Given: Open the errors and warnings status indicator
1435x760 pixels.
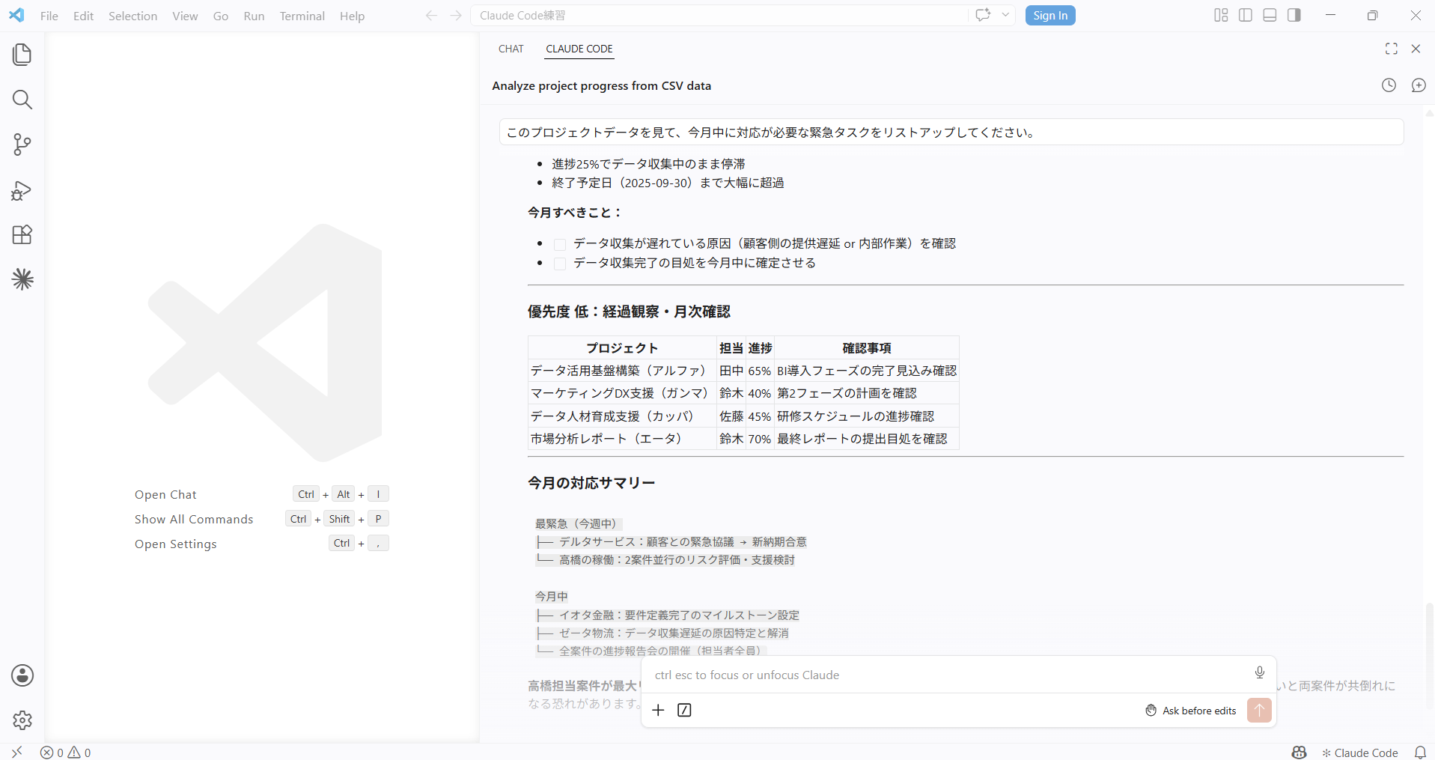Looking at the screenshot, I should (x=66, y=753).
